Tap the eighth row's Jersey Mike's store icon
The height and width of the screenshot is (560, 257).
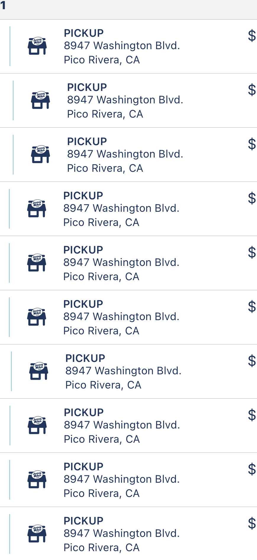[37, 426]
